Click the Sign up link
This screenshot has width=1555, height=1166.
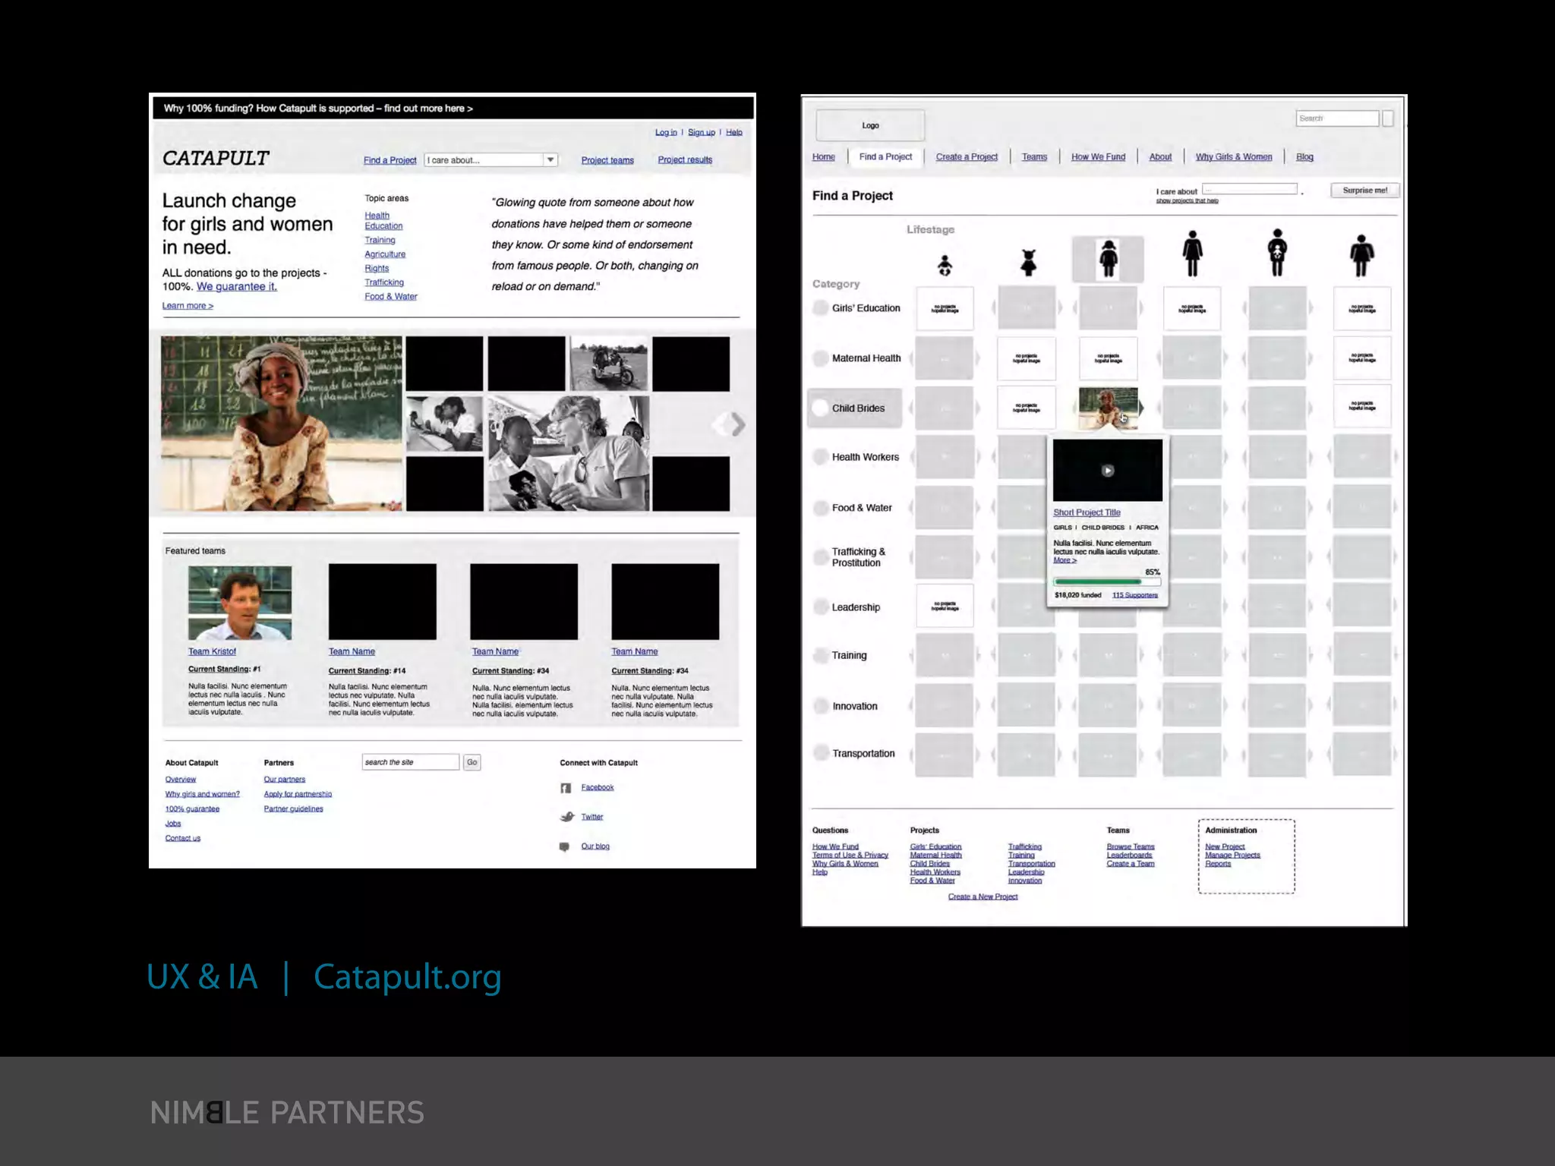click(x=702, y=132)
